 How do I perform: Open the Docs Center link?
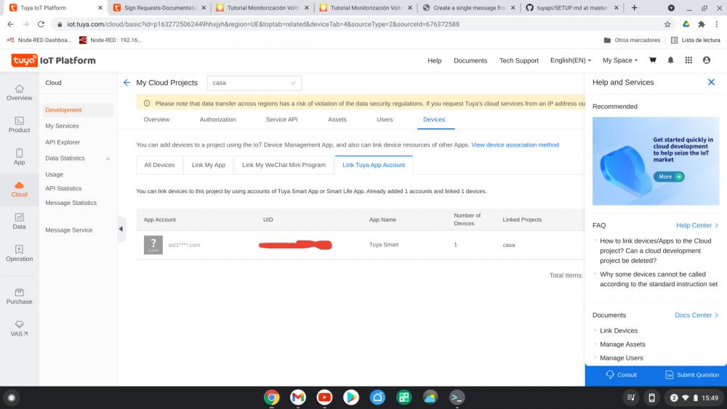[697, 315]
